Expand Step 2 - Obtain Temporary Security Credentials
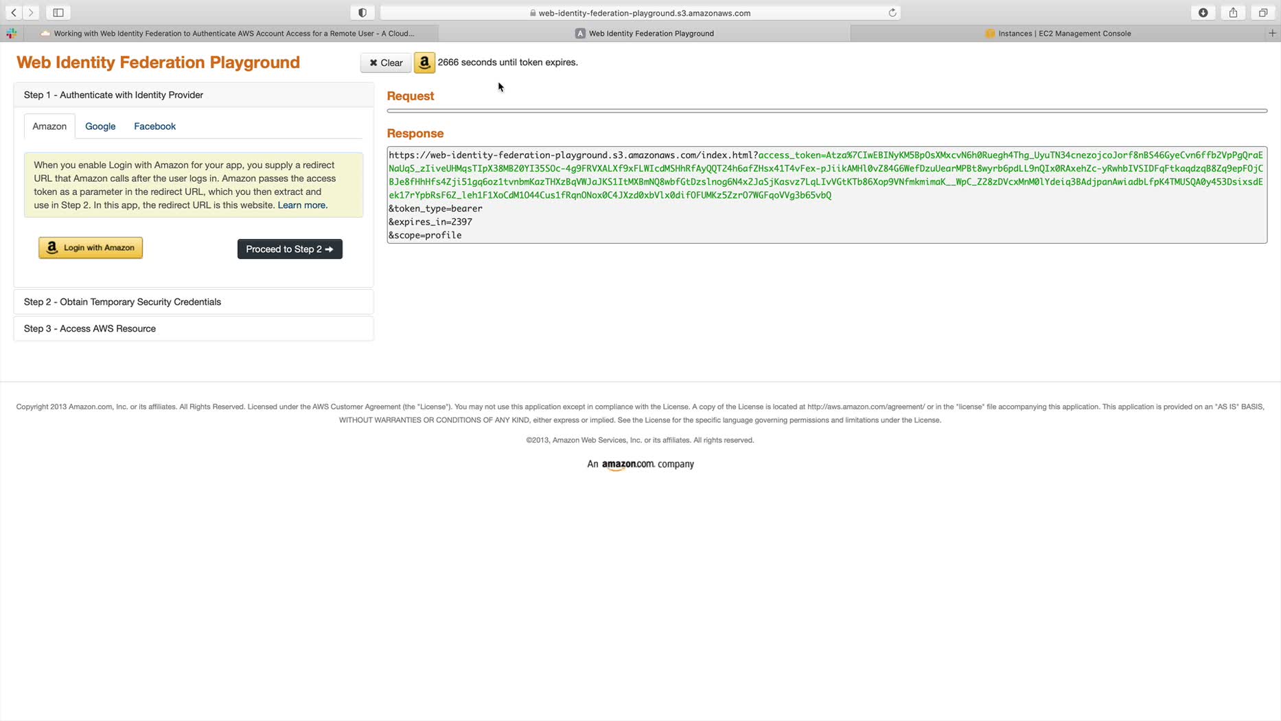 194,302
